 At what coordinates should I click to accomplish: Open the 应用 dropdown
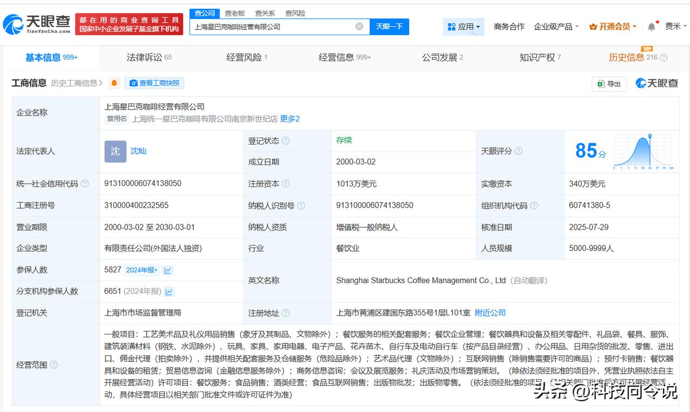coord(464,26)
